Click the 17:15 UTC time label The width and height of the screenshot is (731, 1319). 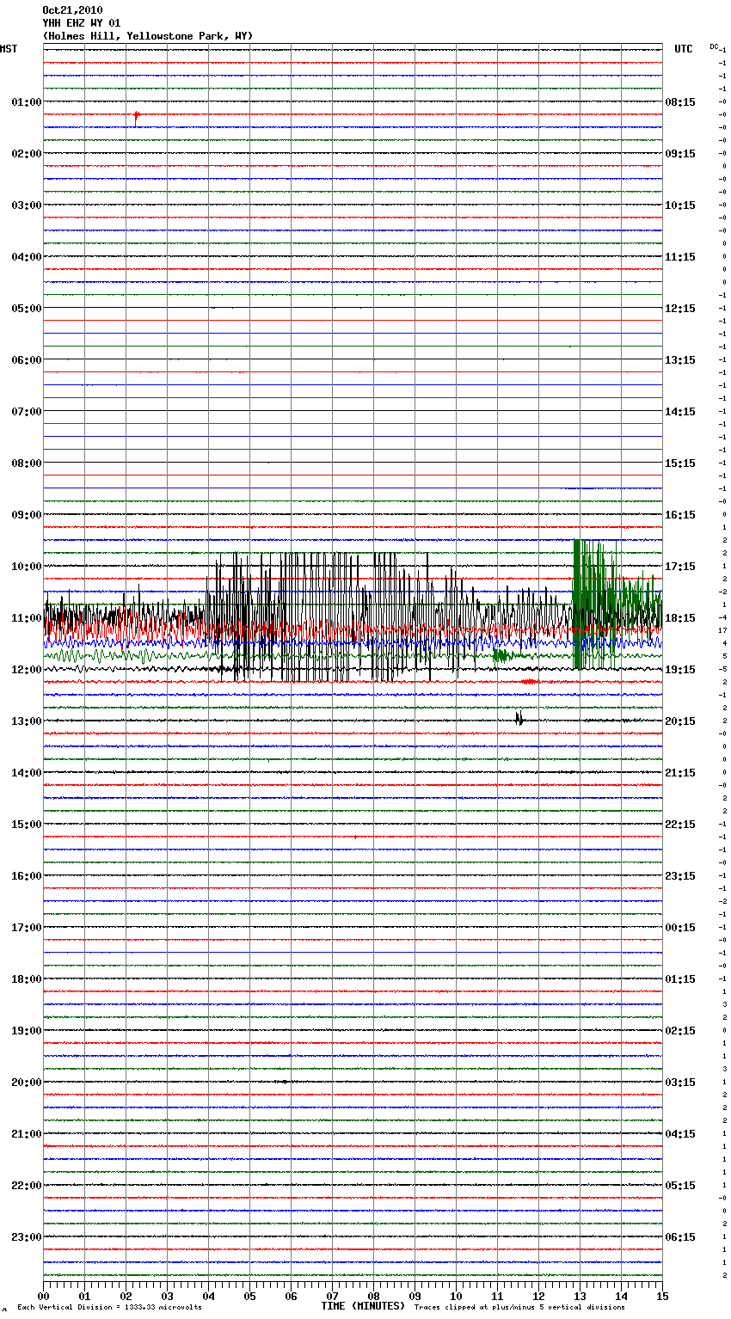point(680,567)
